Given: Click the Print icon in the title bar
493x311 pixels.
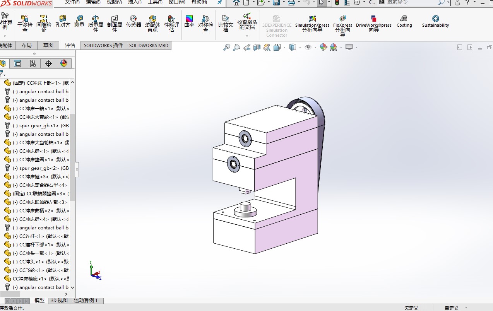Looking at the screenshot, I should tap(291, 3).
